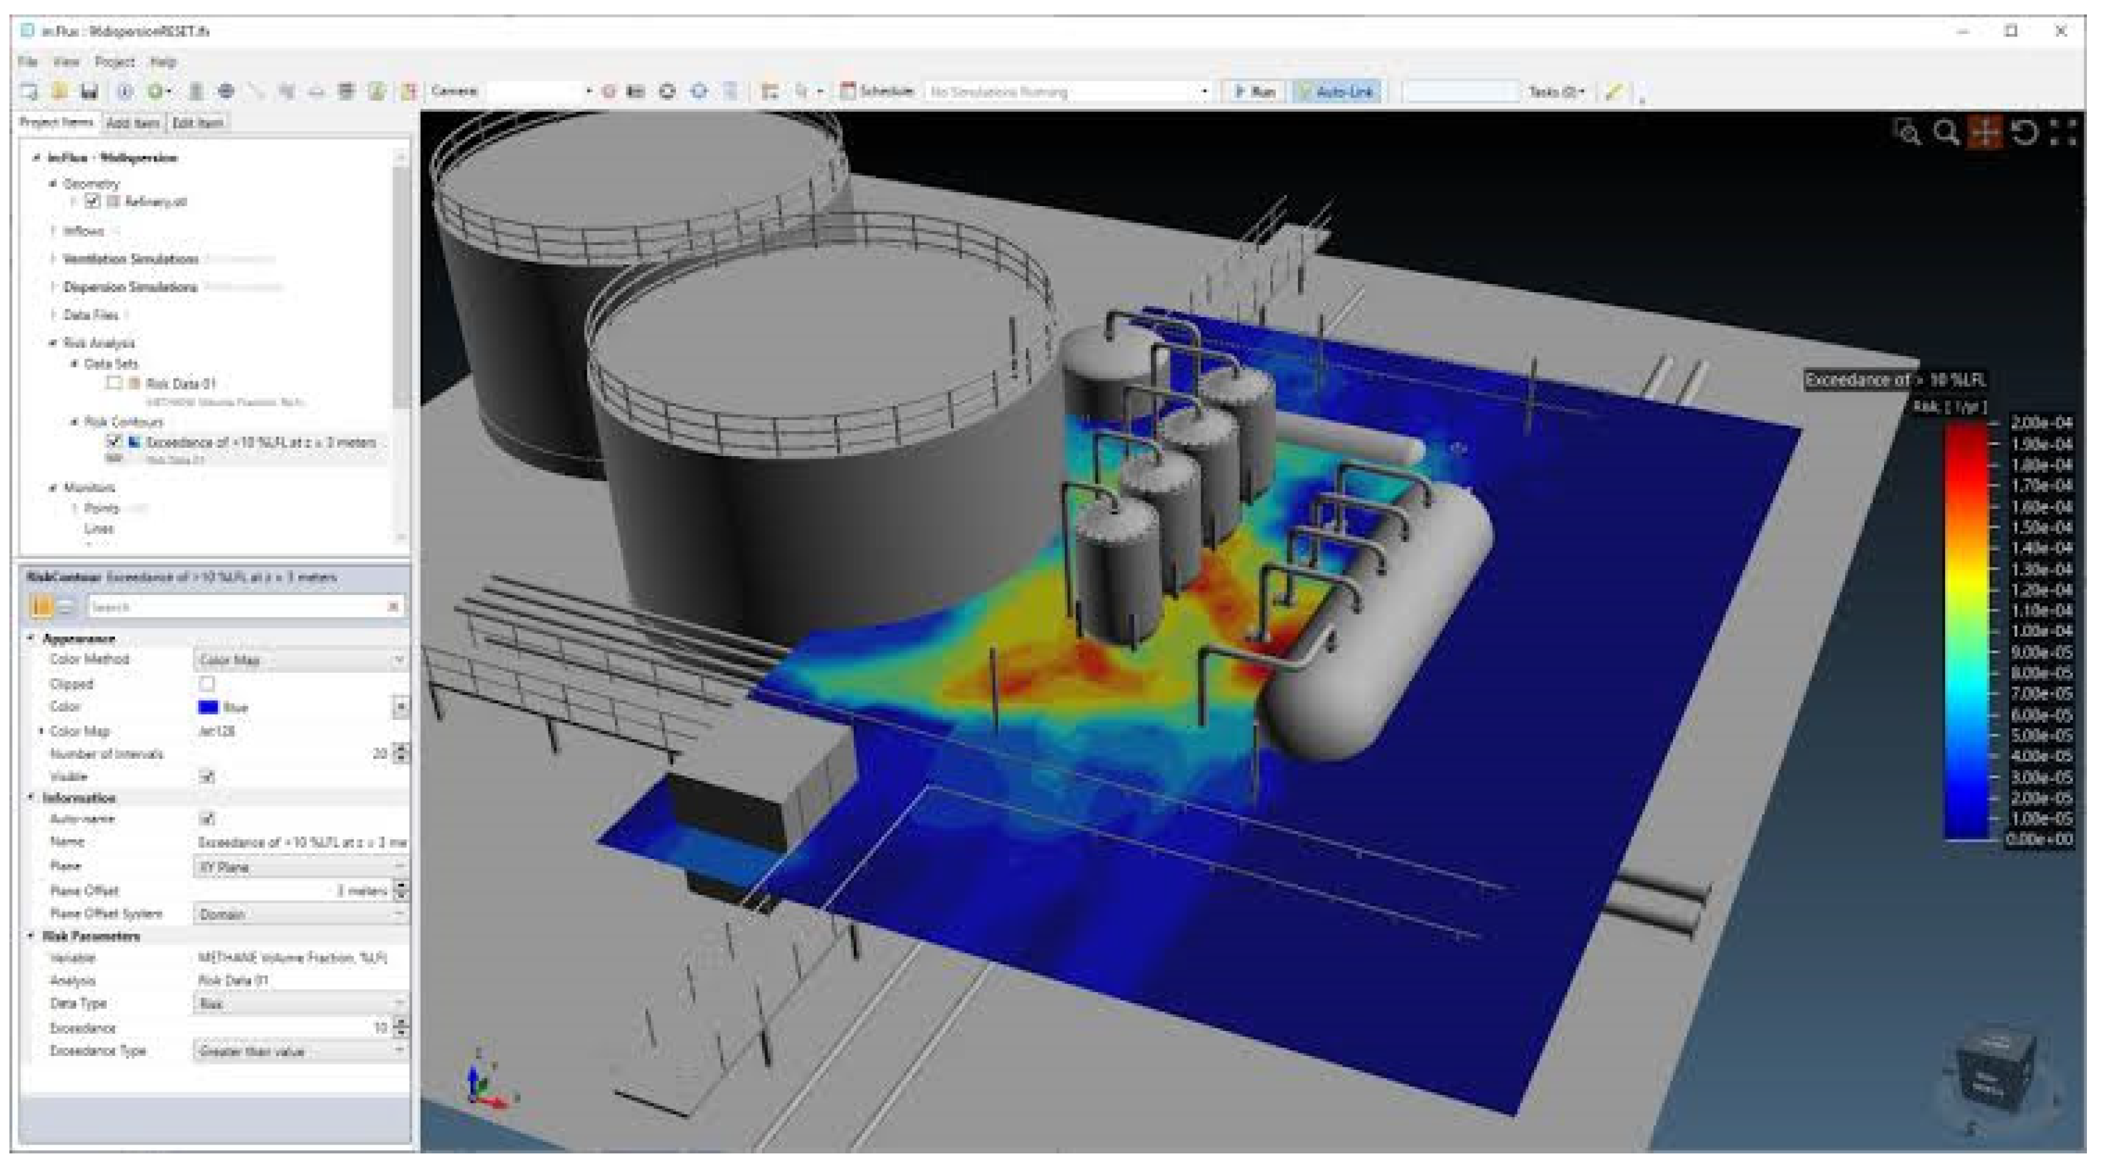Click the rotate view icon in viewport

2025,132
